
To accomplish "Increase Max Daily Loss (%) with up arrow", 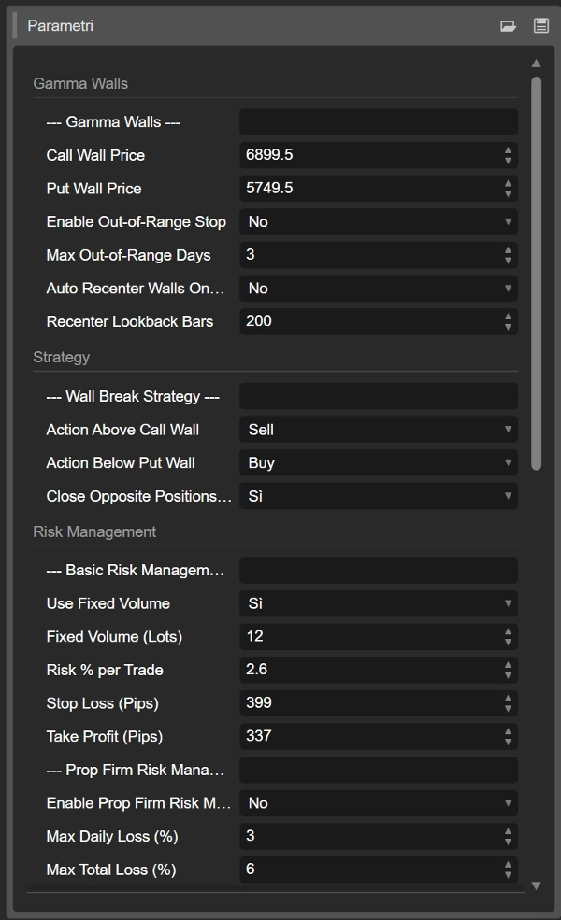I will [x=508, y=830].
